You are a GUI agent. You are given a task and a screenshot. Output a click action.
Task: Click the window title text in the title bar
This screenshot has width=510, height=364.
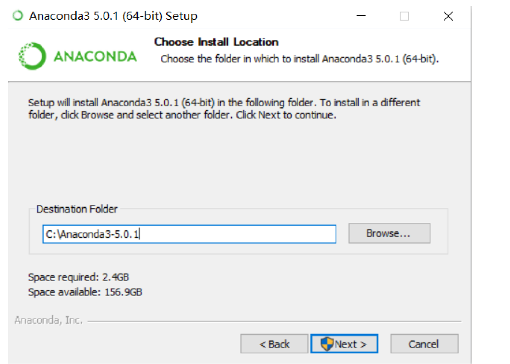click(x=113, y=16)
